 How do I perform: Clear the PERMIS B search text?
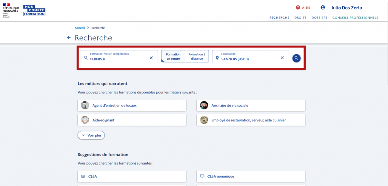pos(151,58)
